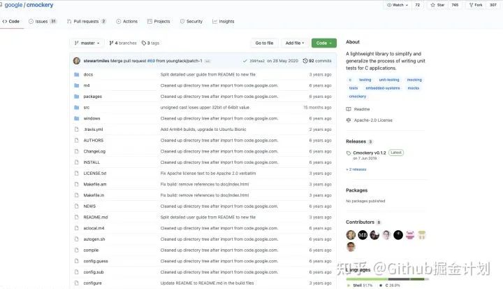
Task: Open the docs folder icon
Action: tap(76, 75)
